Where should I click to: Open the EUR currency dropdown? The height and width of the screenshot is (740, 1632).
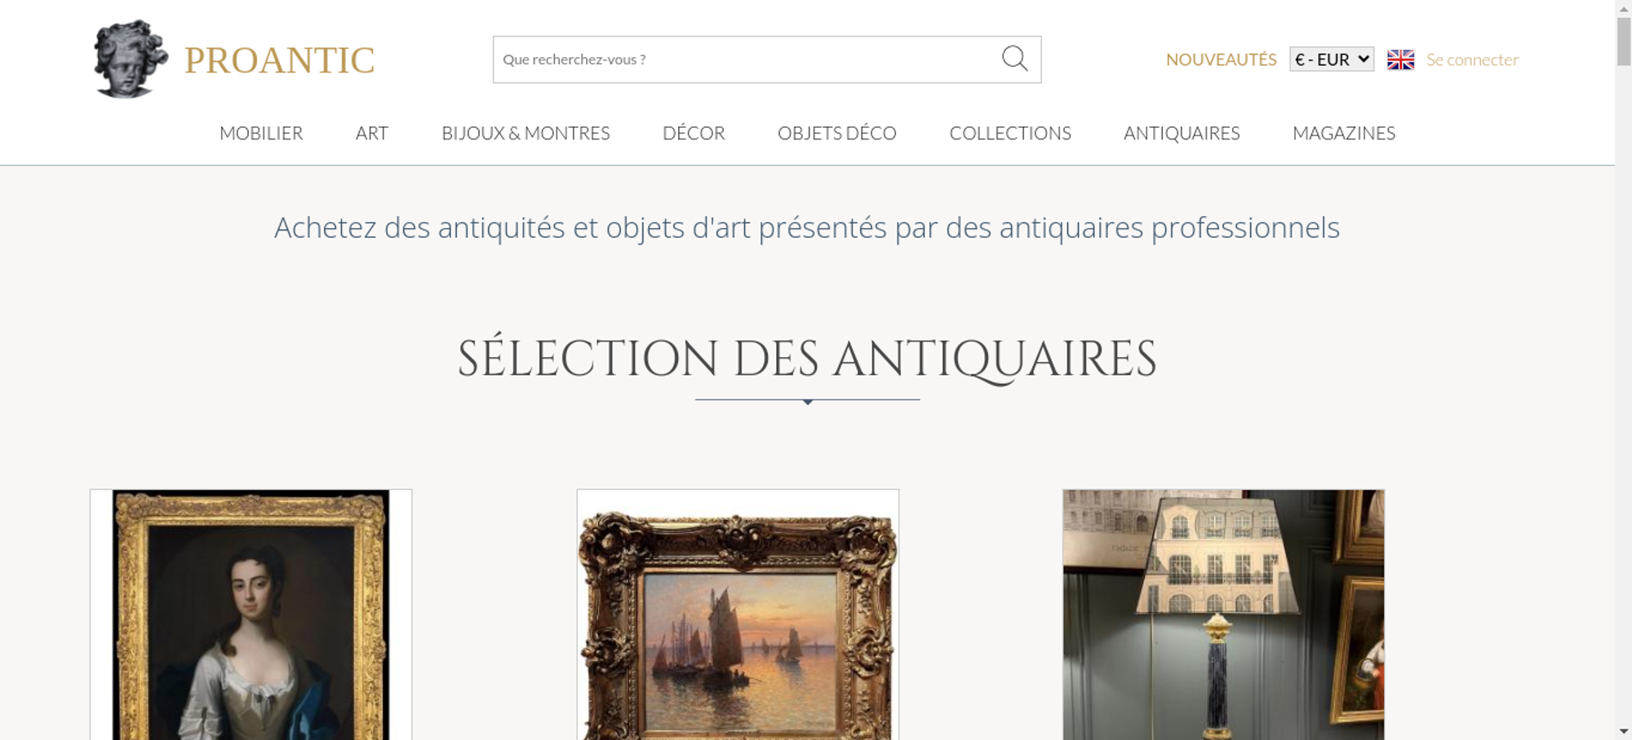pos(1332,59)
